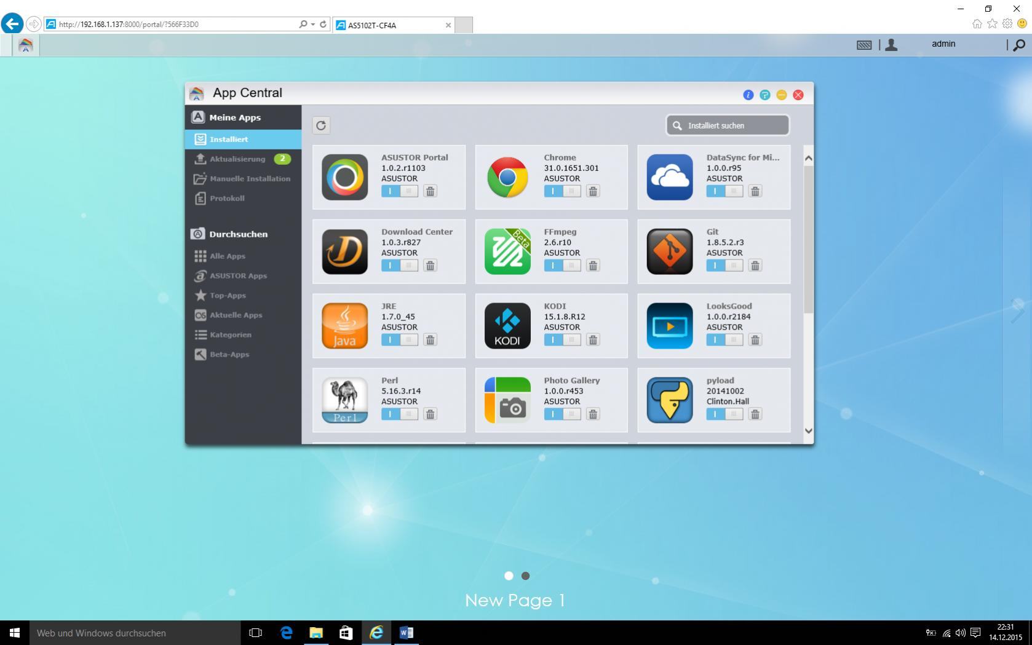The height and width of the screenshot is (645, 1032).
Task: Click the Chrome app icon
Action: point(507,177)
